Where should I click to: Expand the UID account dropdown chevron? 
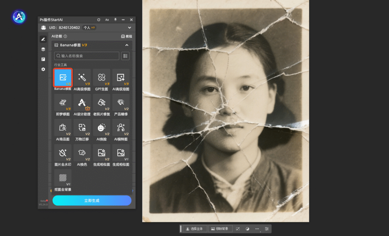pos(130,28)
